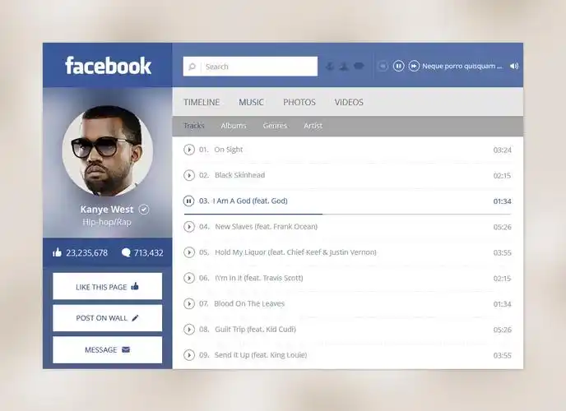Open the Kanye West profile picture
The height and width of the screenshot is (411, 566).
pyautogui.click(x=108, y=150)
